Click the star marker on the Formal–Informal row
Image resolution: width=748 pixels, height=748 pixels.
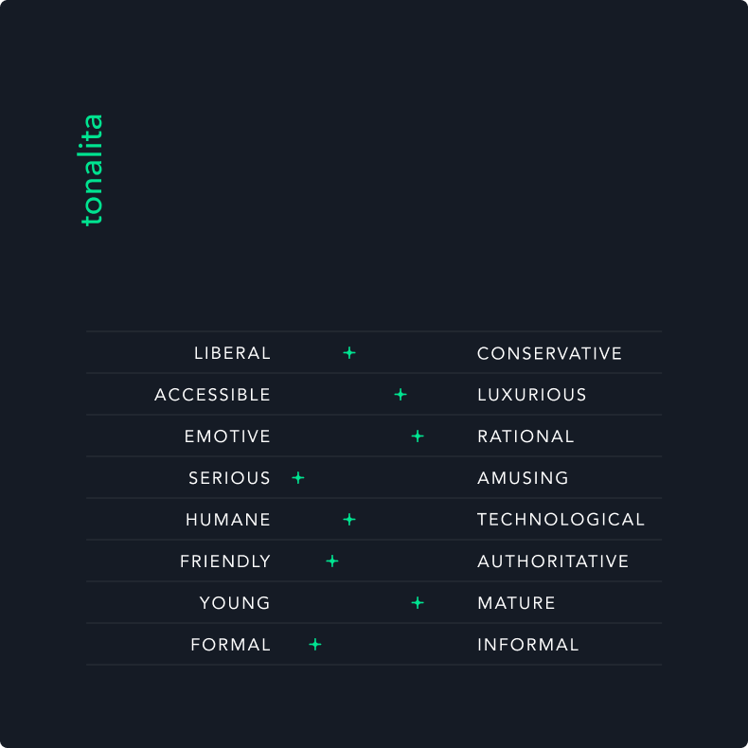coord(315,645)
